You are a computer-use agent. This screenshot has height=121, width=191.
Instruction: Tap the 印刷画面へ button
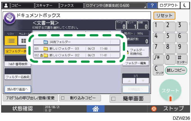(x=136, y=89)
